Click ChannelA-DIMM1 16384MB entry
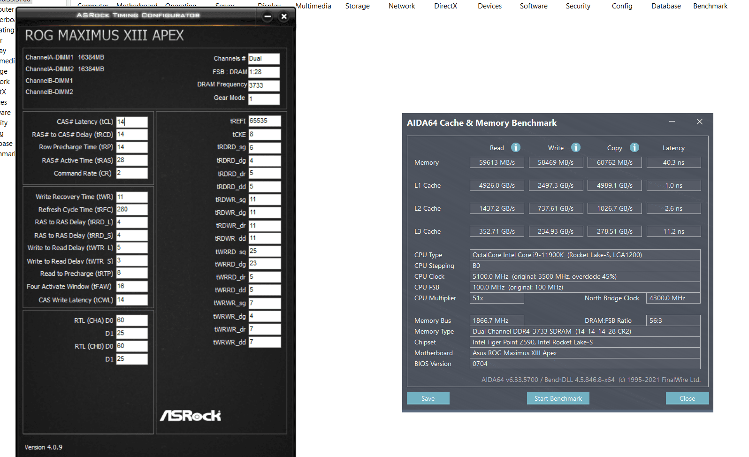The image size is (749, 457). 65,57
